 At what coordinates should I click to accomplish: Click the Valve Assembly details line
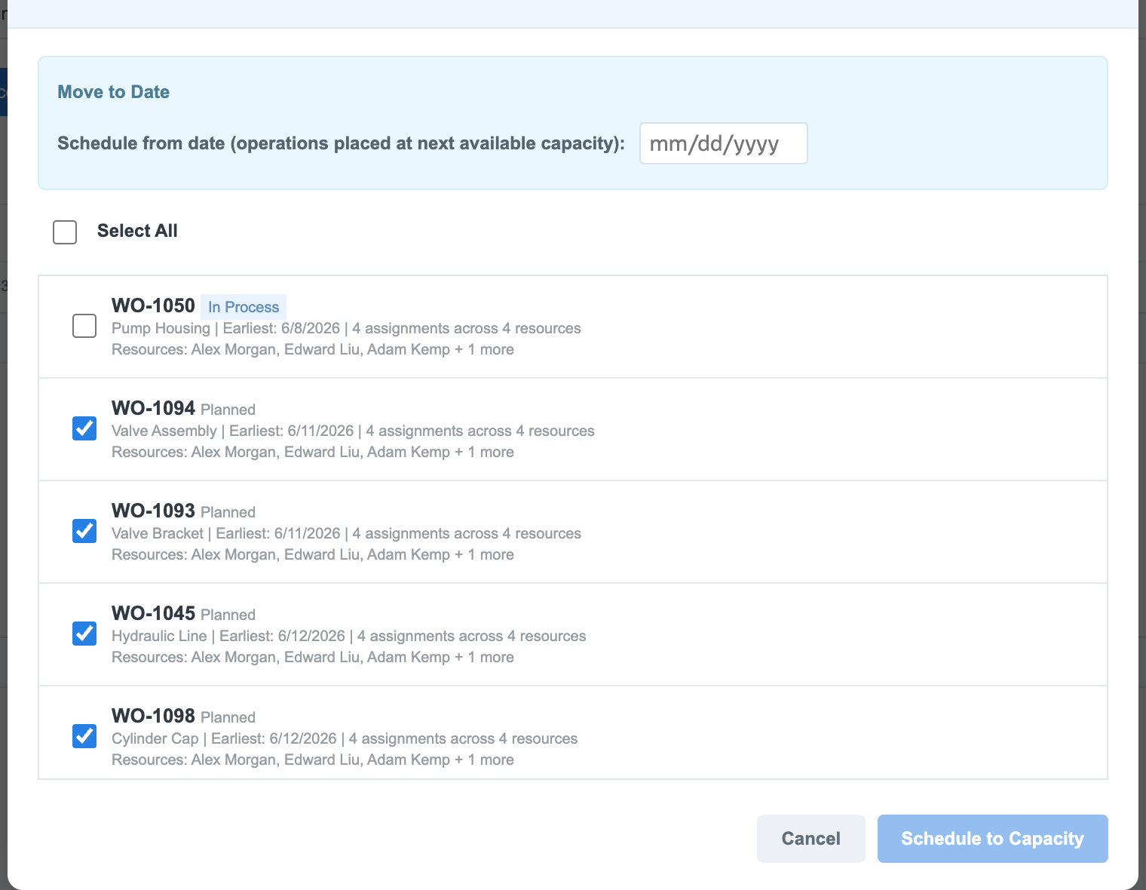coord(353,431)
